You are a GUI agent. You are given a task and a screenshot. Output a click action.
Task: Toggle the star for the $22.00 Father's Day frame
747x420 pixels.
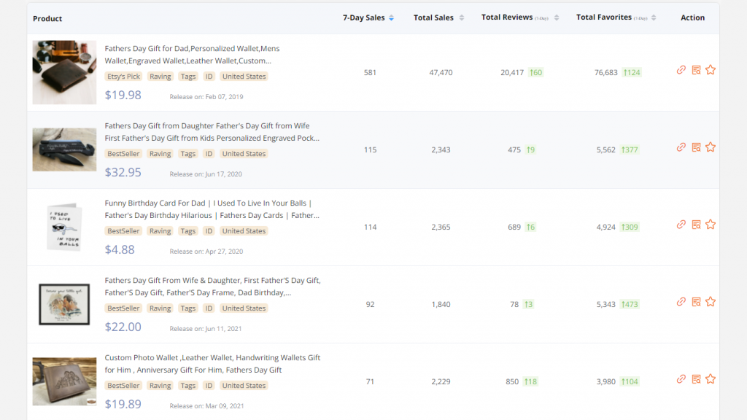pyautogui.click(x=711, y=302)
